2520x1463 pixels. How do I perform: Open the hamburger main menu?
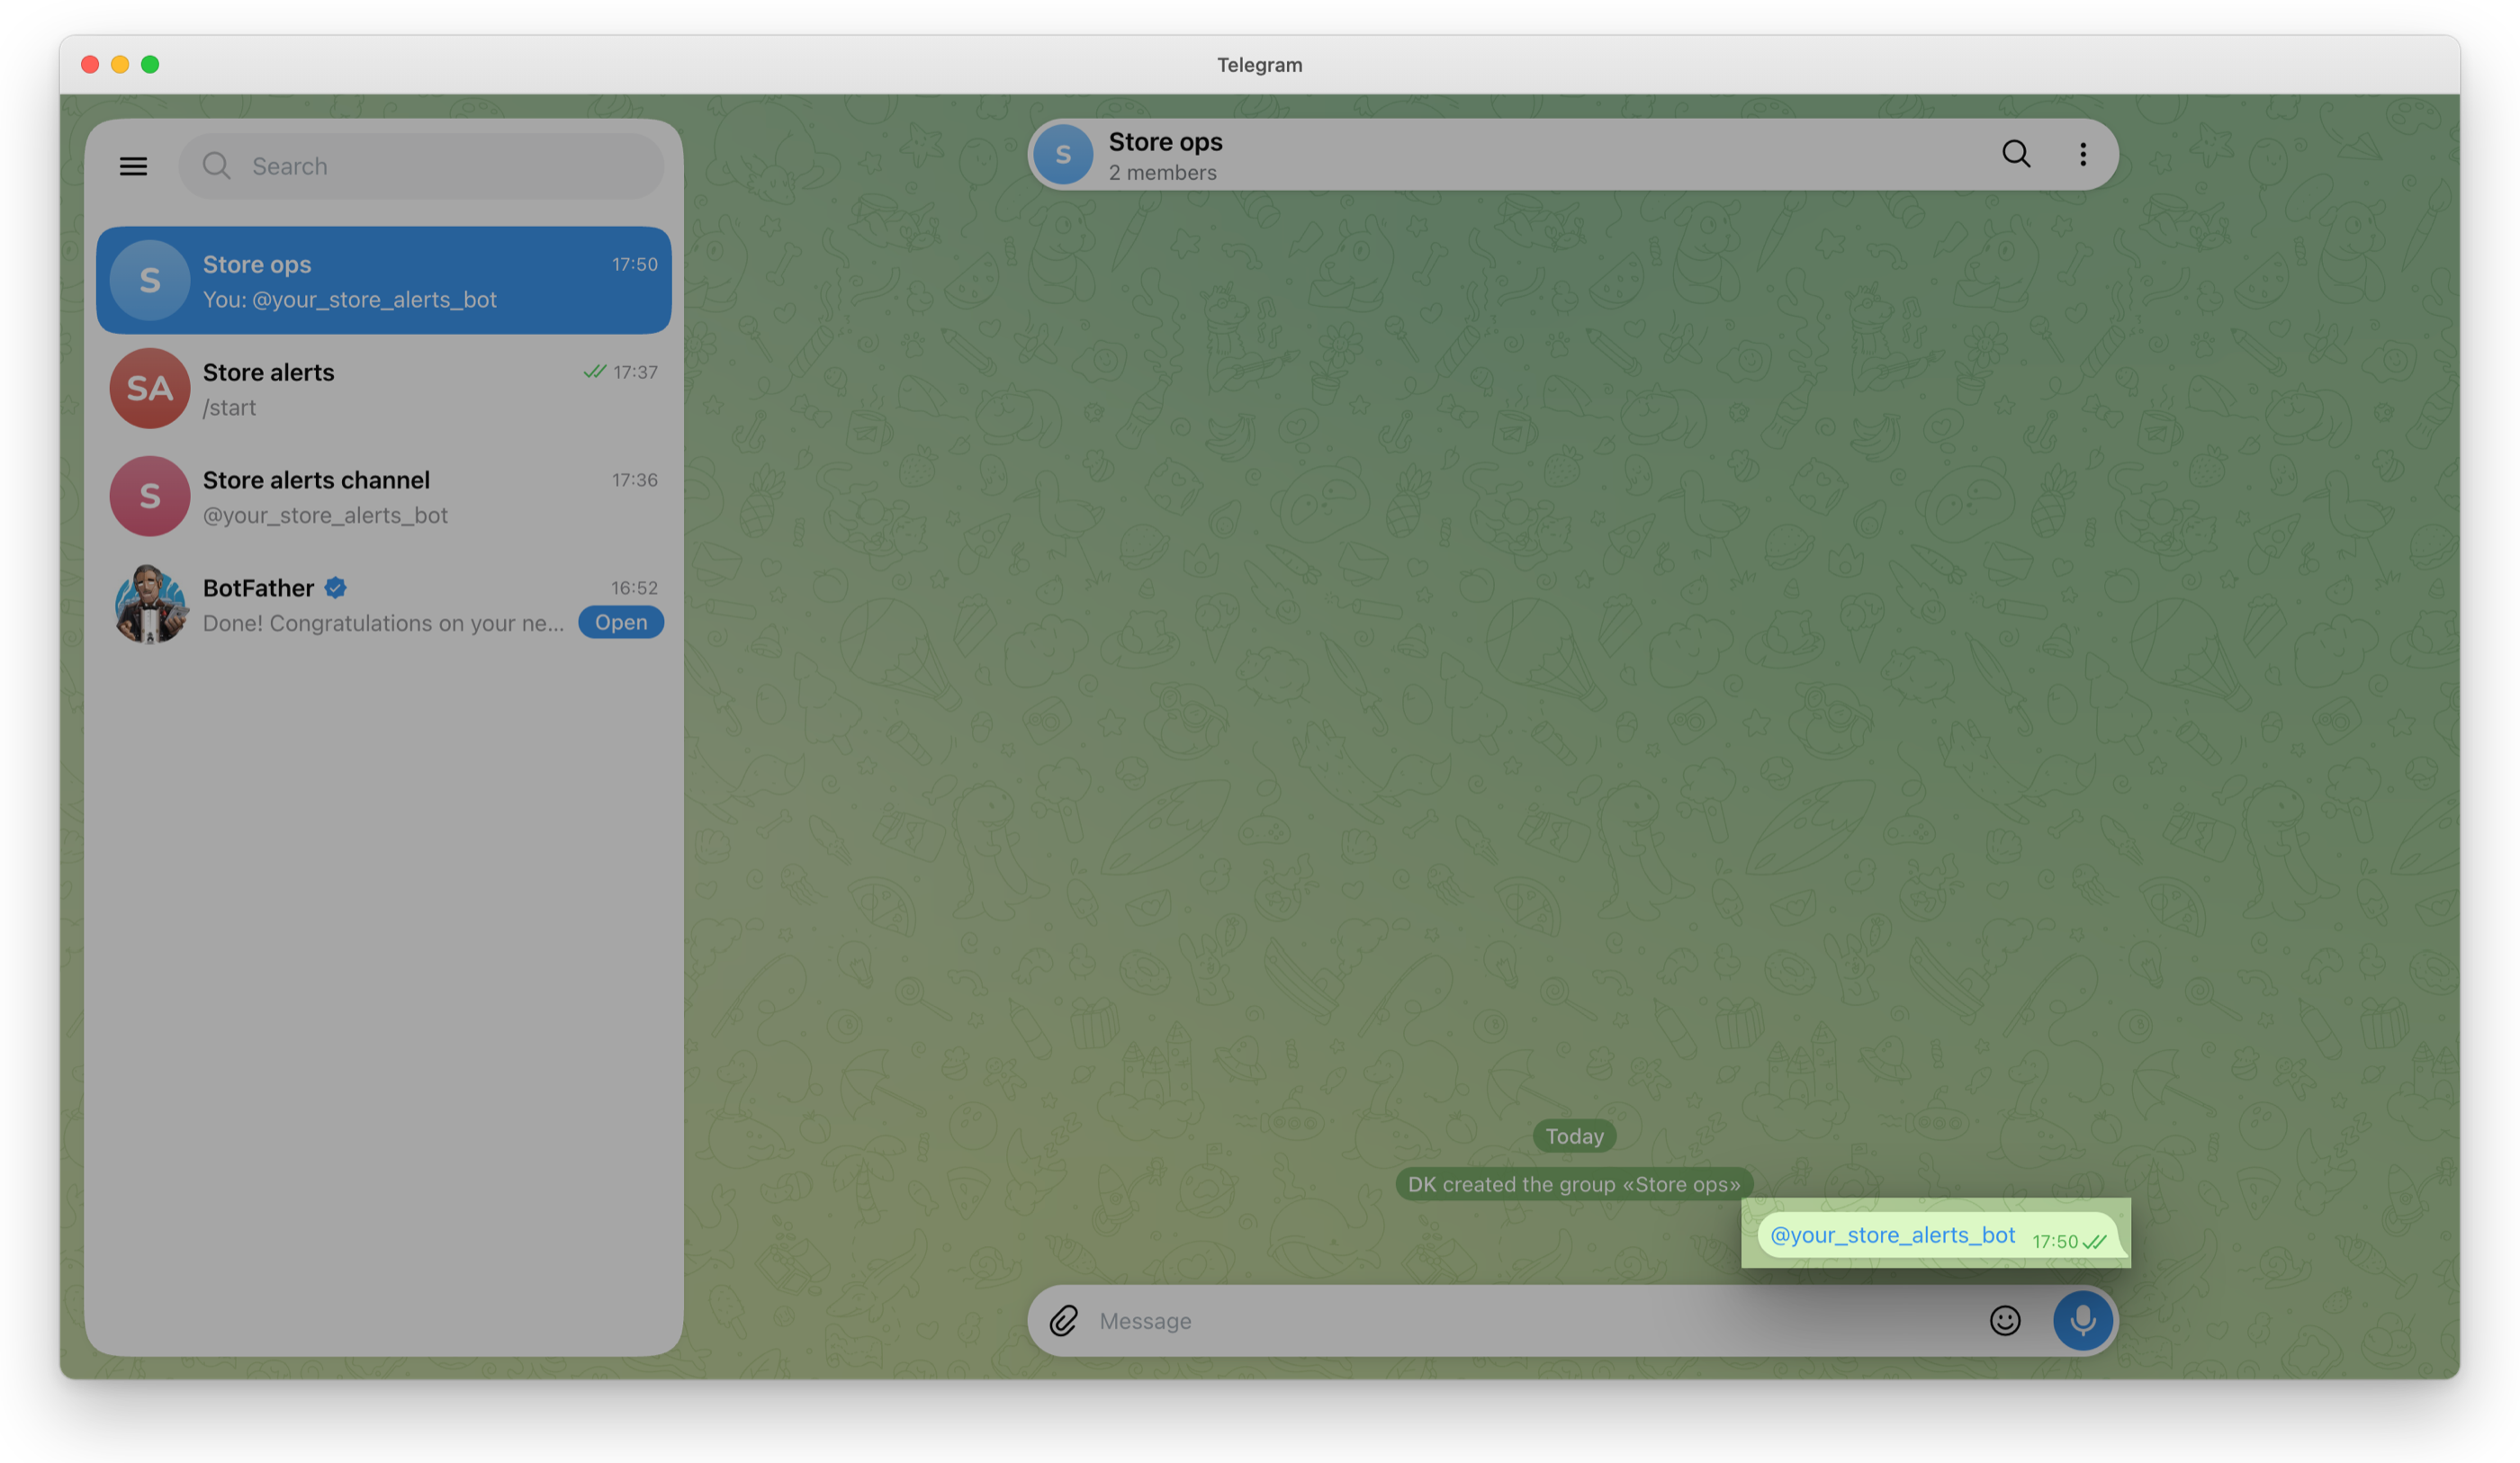133,166
